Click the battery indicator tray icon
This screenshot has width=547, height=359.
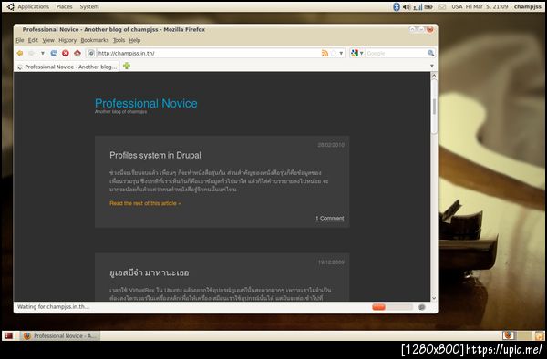(x=428, y=6)
